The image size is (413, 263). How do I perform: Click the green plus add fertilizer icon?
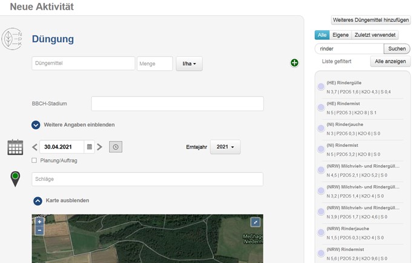[x=294, y=63]
